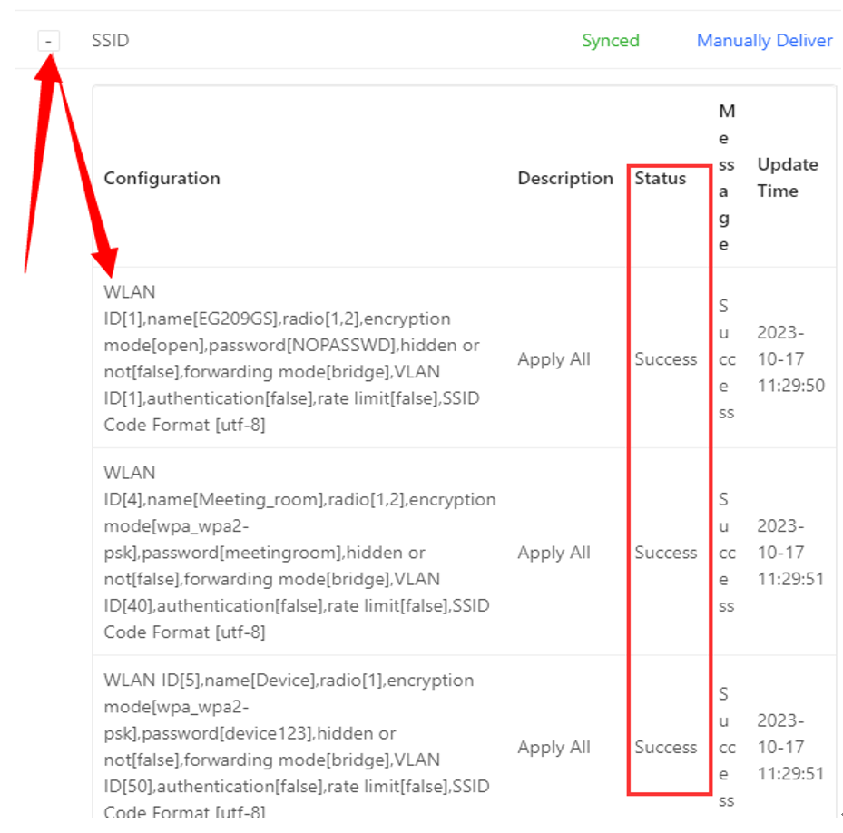Screen dimensions: 843x833
Task: Click the Status column header
Action: click(660, 178)
